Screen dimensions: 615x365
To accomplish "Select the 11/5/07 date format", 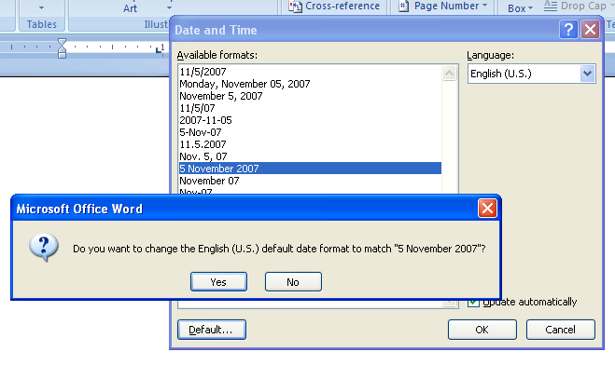I will tap(310, 108).
